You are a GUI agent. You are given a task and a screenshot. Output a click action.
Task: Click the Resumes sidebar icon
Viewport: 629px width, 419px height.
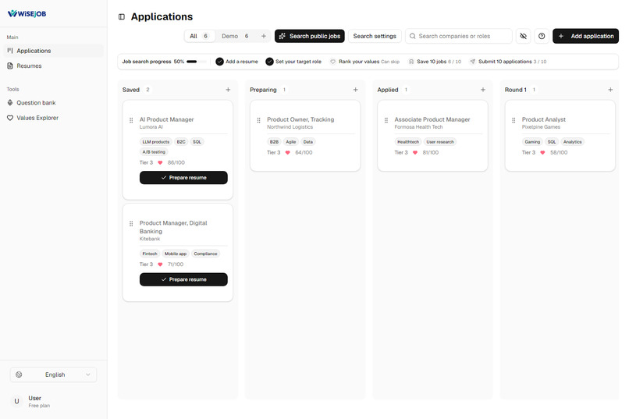[10, 66]
